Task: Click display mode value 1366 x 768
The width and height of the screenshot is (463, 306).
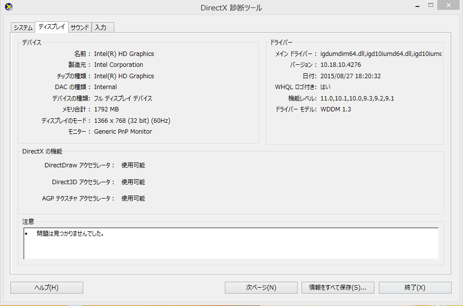Action: [x=132, y=120]
